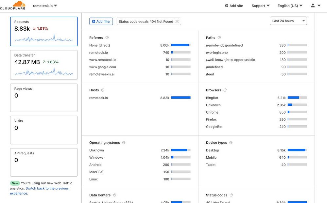This screenshot has width=327, height=203.
Task: Click the Data Centers chart icon
Action: [114, 195]
